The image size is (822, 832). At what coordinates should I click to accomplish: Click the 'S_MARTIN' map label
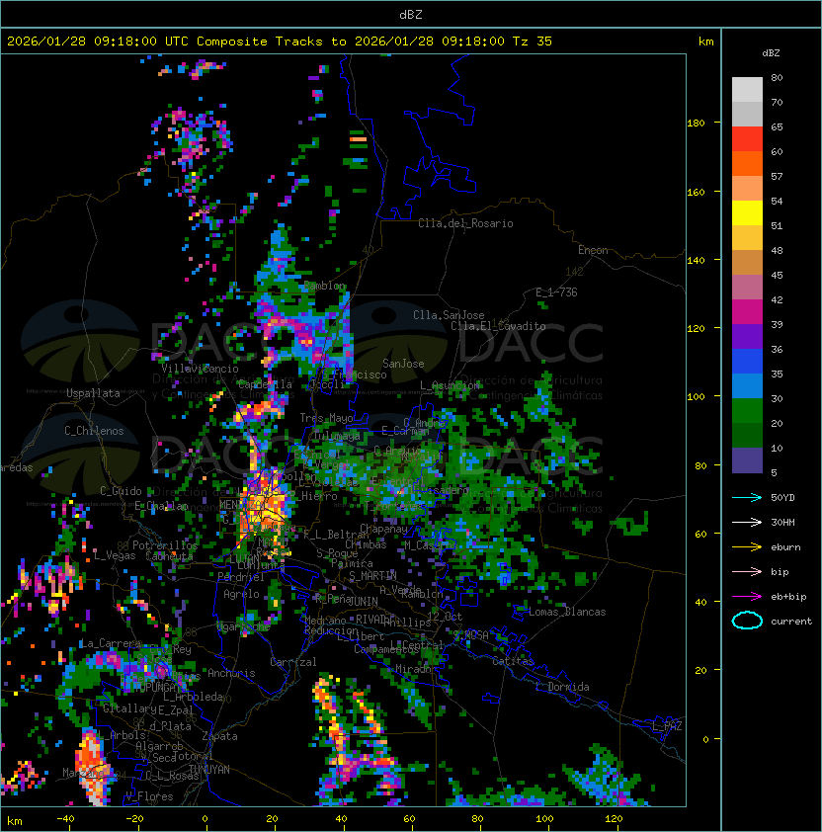(373, 576)
